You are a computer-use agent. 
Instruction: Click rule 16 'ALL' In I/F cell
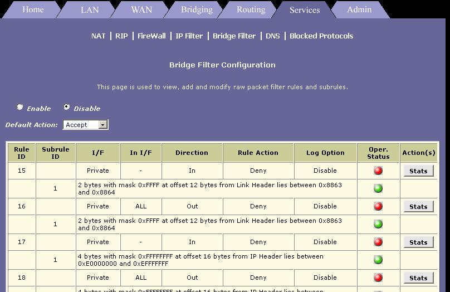click(x=141, y=206)
